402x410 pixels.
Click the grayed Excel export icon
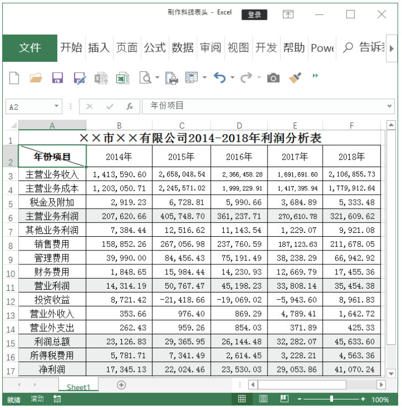coord(101,78)
